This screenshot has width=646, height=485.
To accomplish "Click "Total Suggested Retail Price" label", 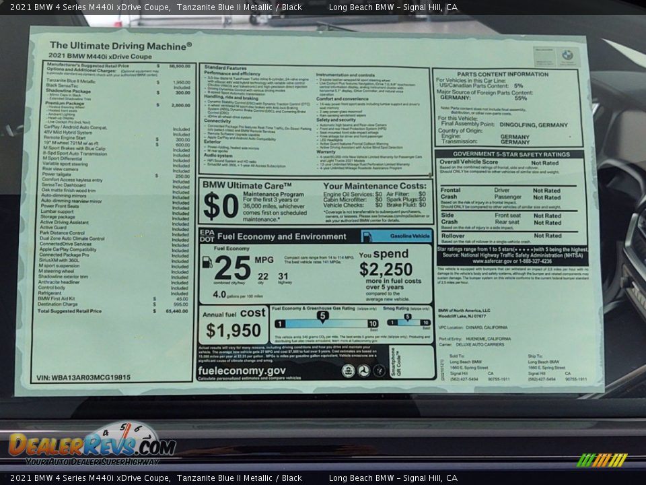I will point(69,311).
